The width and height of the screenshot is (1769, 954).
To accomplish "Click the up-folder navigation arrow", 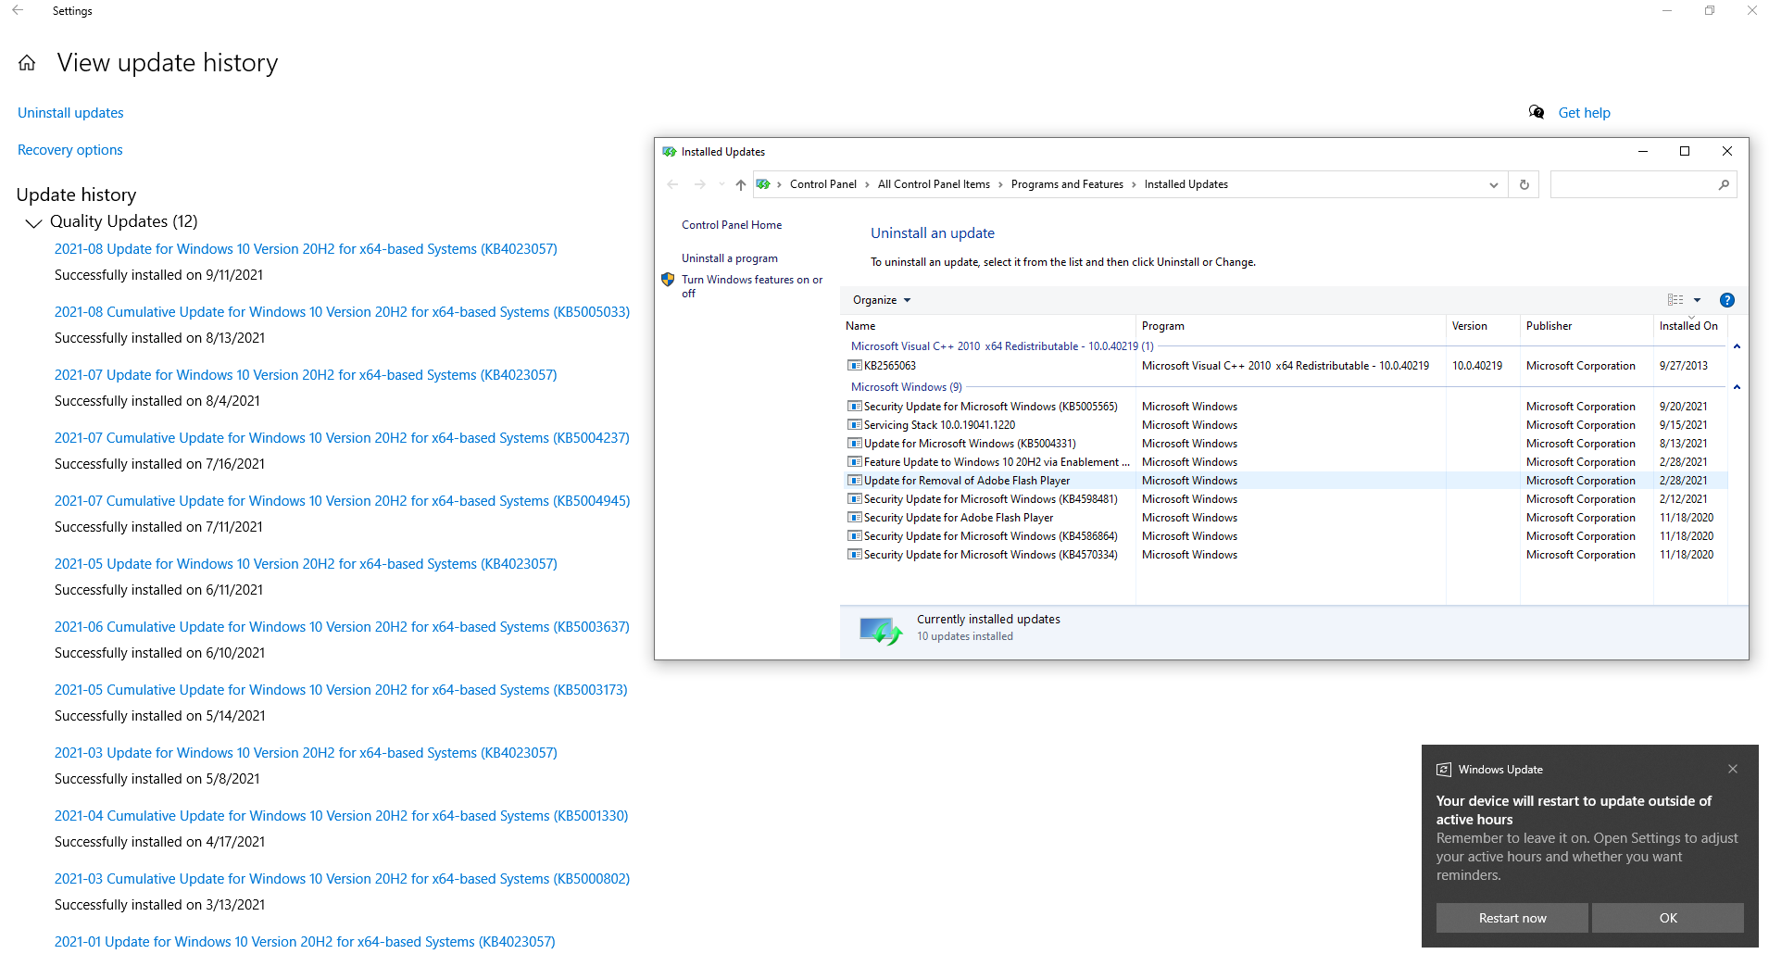I will pyautogui.click(x=741, y=184).
